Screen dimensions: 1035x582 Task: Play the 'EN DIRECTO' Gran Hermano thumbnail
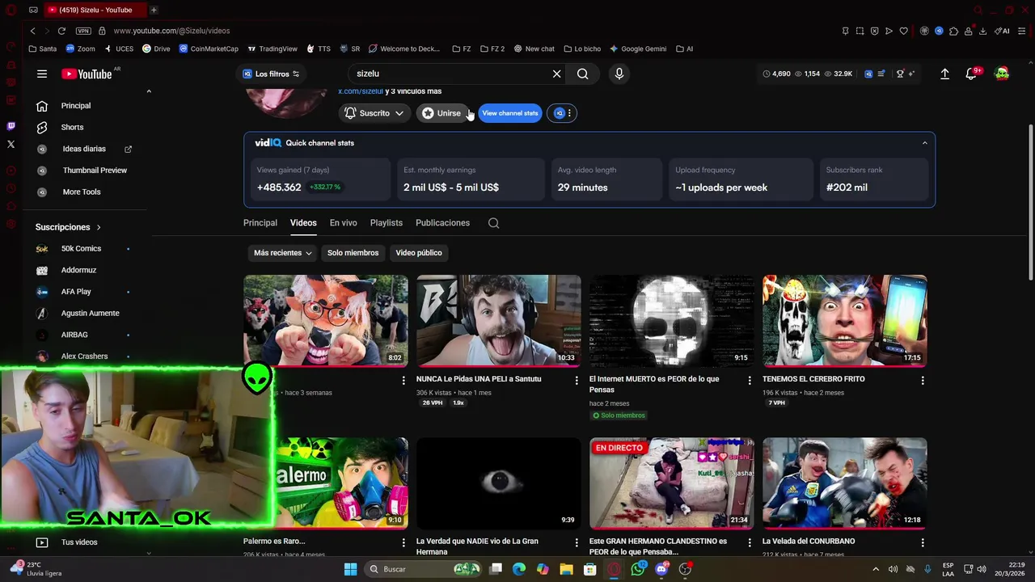(671, 483)
